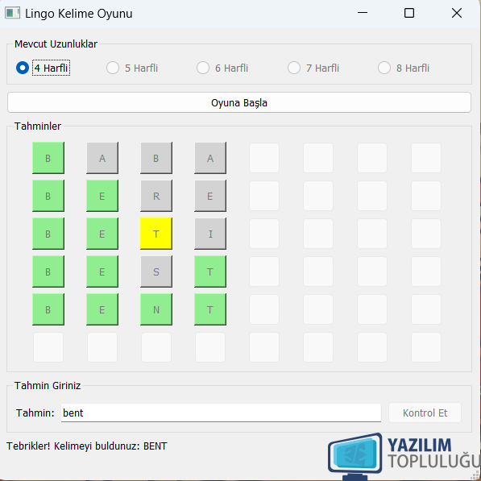Screen dimensions: 481x481
Task: Maximize the Lingo Kelime Oyunu window
Action: [x=409, y=13]
